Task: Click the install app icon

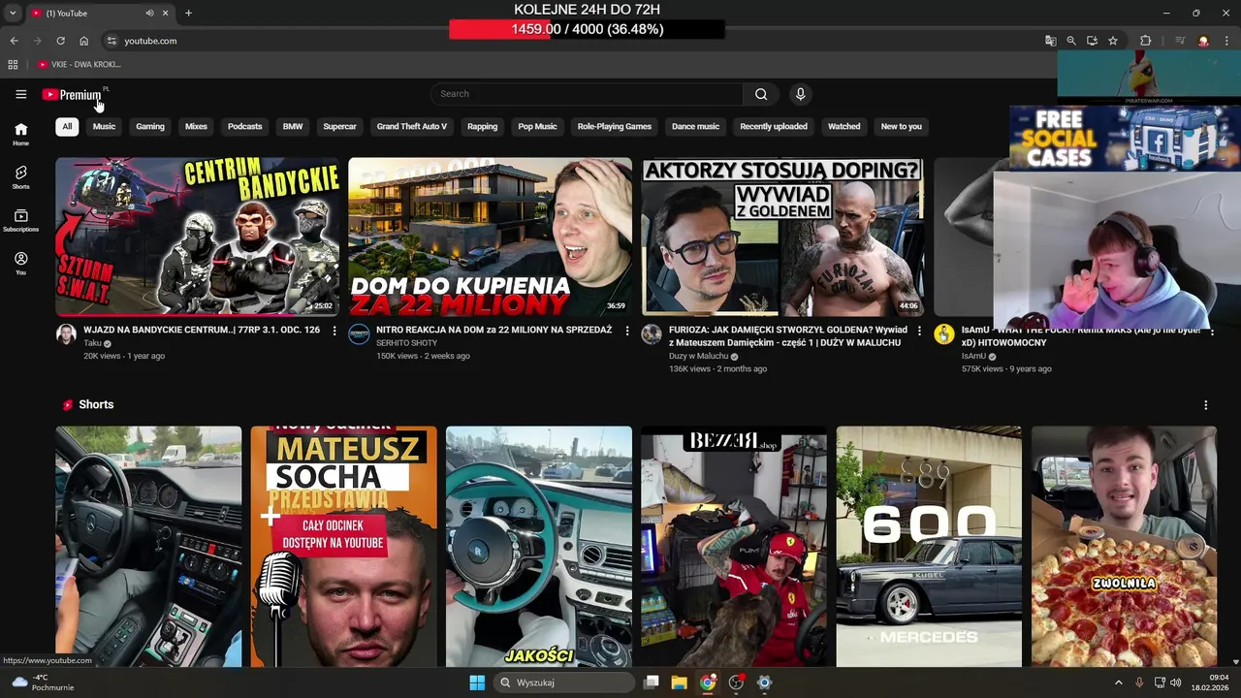Action: [1092, 41]
